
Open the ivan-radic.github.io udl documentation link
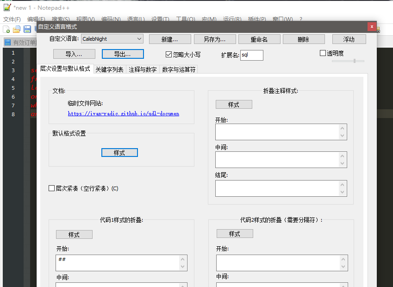pyautogui.click(x=124, y=113)
